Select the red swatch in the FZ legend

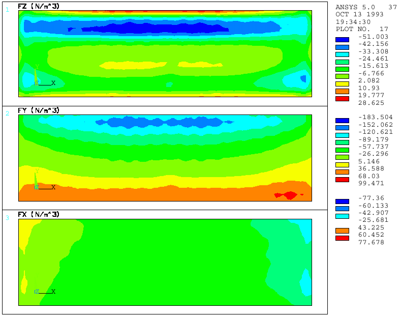pyautogui.click(x=342, y=99)
